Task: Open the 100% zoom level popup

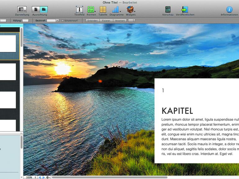Action: tap(31, 177)
